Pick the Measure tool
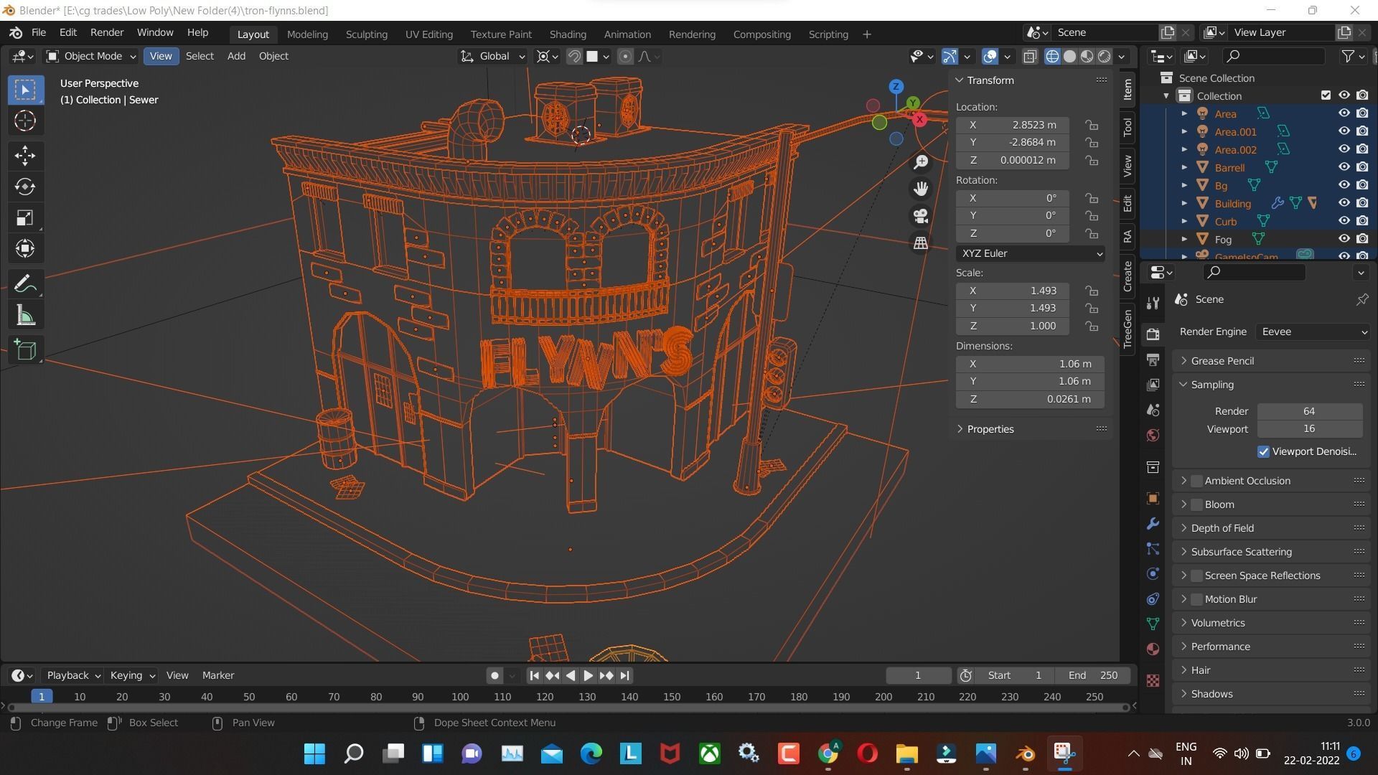Viewport: 1378px width, 775px height. pyautogui.click(x=25, y=315)
